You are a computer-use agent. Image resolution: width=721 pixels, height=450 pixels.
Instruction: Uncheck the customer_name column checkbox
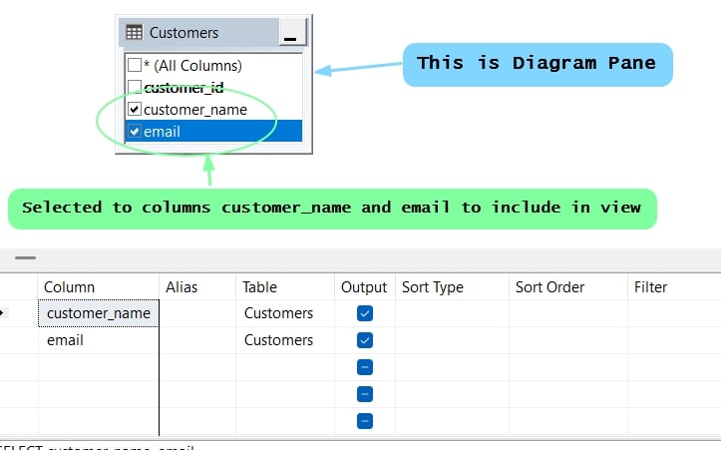135,109
